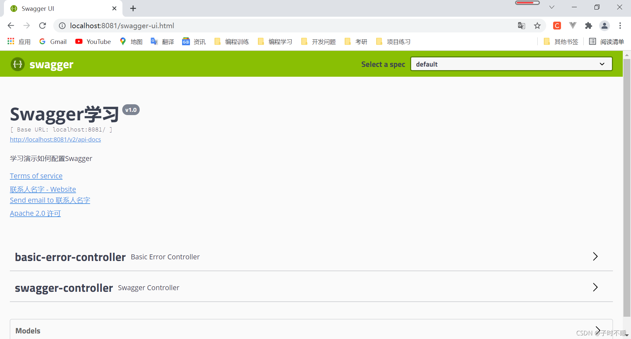
Task: Bookmark this page with the star icon
Action: [x=537, y=26]
